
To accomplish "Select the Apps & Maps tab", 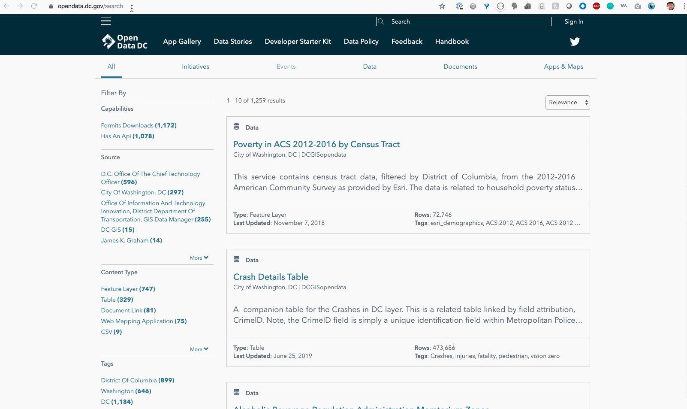I will [563, 67].
